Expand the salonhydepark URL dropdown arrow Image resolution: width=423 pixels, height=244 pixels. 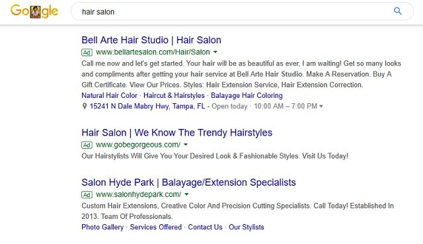186,194
